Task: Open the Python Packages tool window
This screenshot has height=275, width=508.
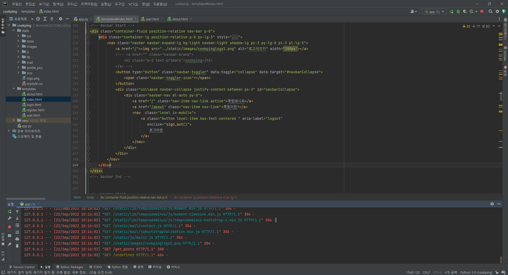Action: tap(70, 267)
